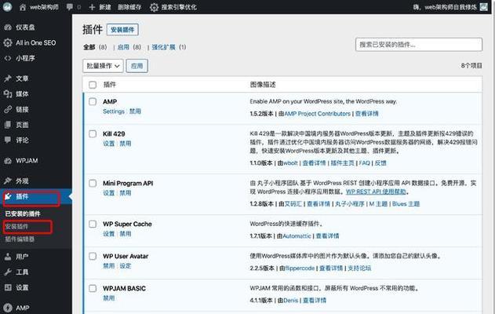Open the 批量操作 bulk actions dropdown

103,66
